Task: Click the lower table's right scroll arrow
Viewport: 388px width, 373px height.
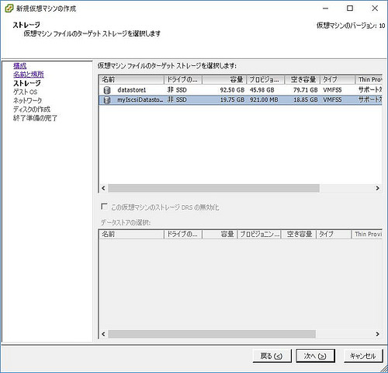Action: coord(377,334)
